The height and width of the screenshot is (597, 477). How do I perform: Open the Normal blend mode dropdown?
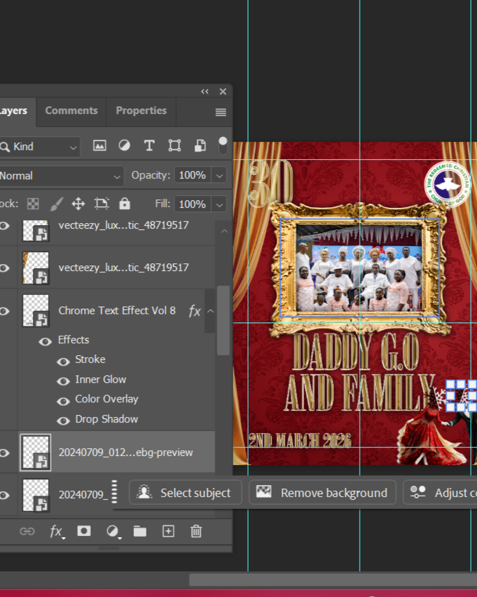pyautogui.click(x=61, y=176)
